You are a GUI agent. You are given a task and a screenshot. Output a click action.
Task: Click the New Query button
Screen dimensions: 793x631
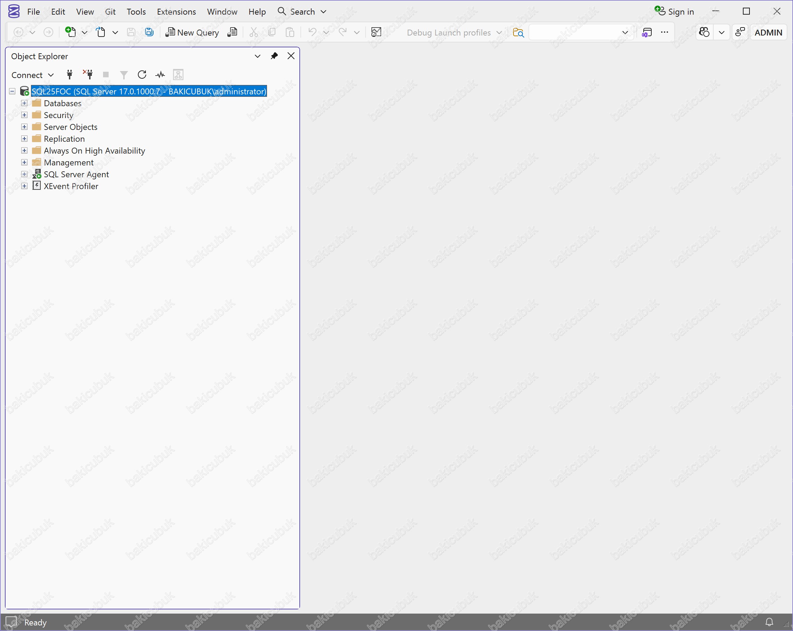[x=192, y=32]
